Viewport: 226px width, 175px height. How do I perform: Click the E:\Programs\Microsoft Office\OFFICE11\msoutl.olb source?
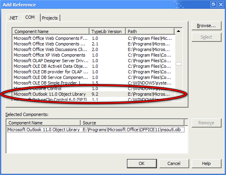point(132,130)
